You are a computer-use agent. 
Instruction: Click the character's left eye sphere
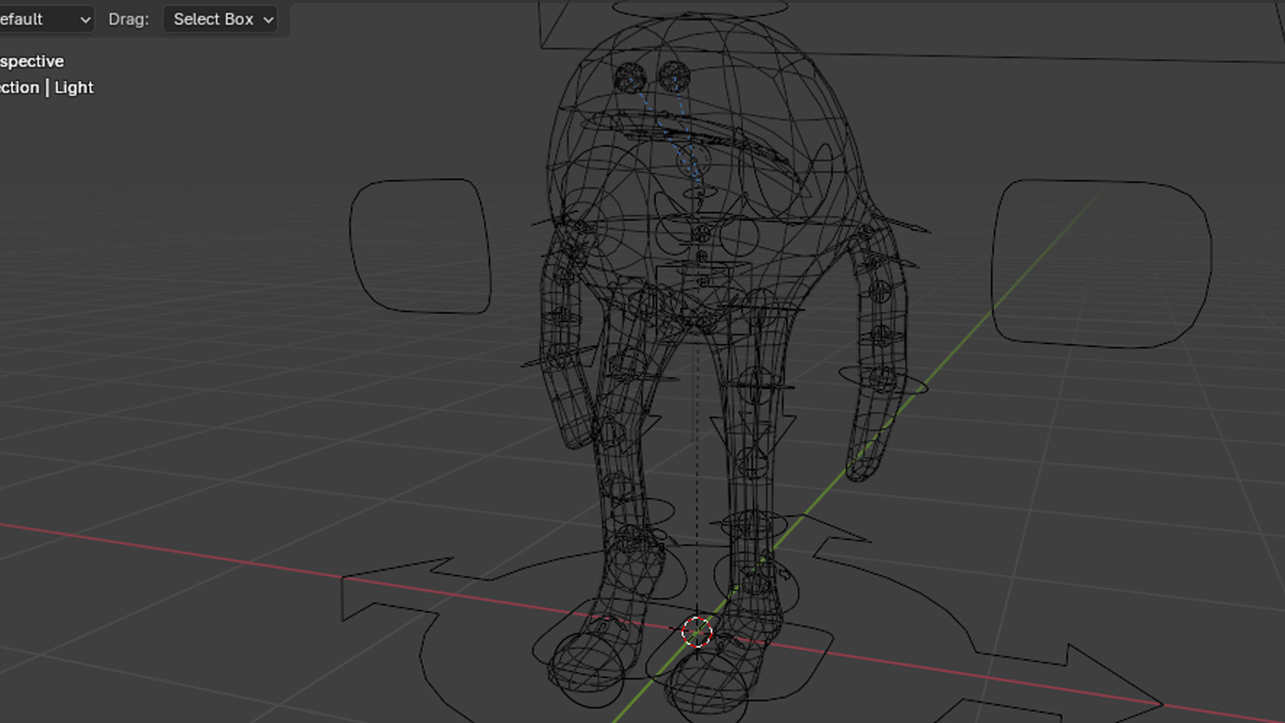(x=630, y=78)
